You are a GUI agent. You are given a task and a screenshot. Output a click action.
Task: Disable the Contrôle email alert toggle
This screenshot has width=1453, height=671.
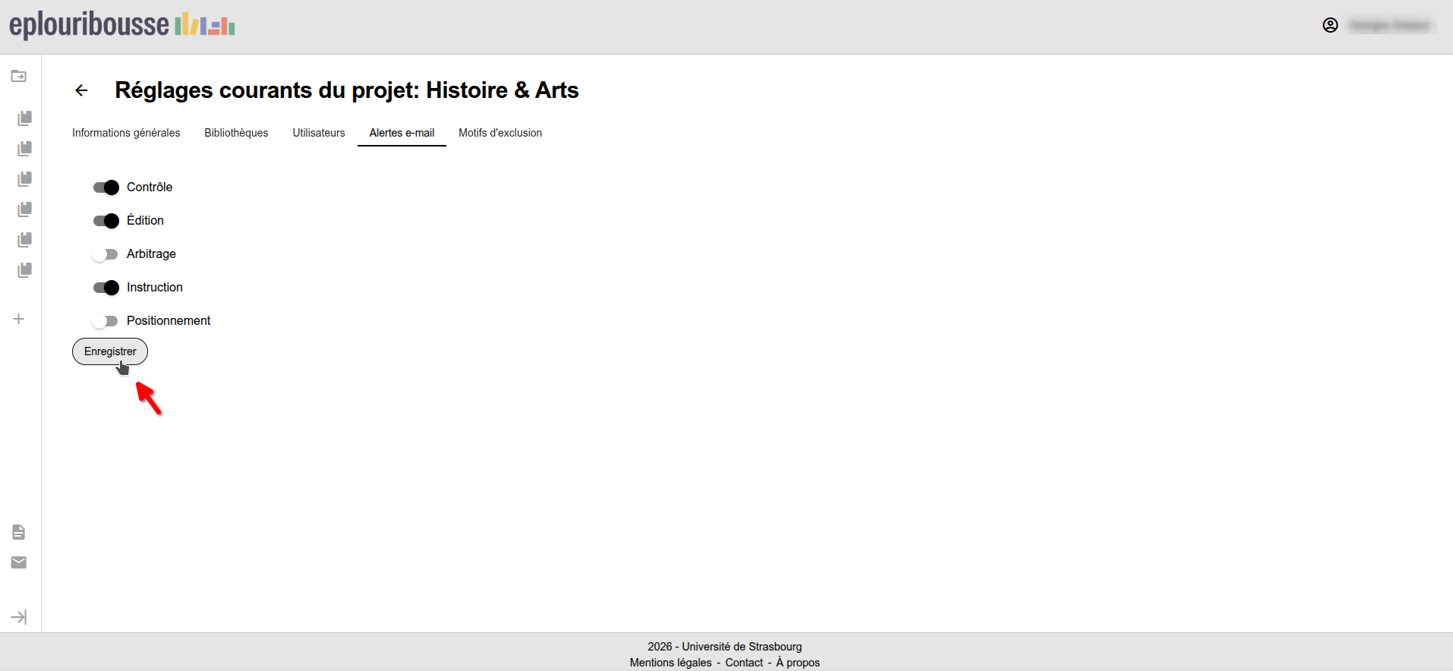click(106, 187)
